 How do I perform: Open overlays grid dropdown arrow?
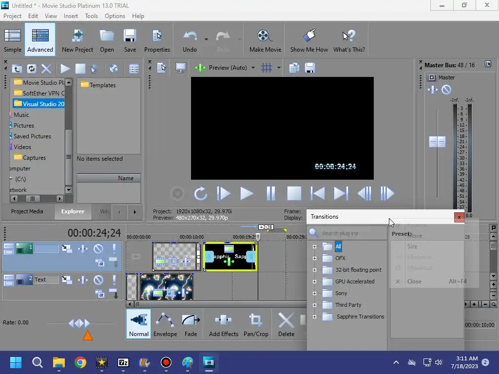pyautogui.click(x=279, y=67)
